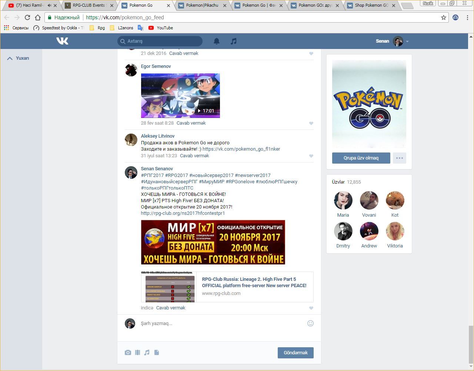The width and height of the screenshot is (474, 371).
Task: Open the Google Translate bookmark icon
Action: (x=140, y=28)
